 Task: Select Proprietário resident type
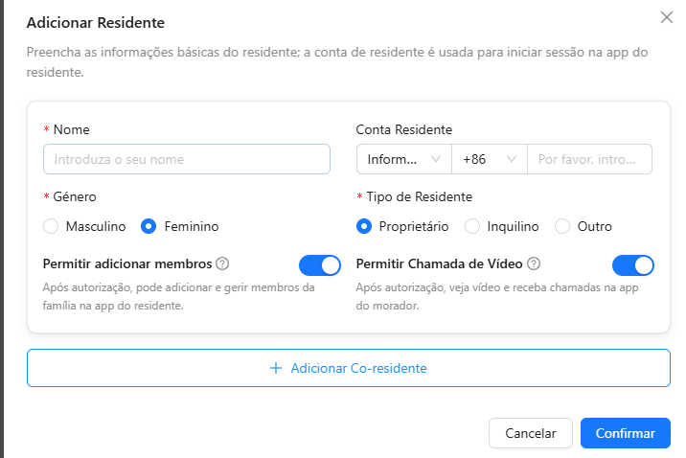point(364,226)
